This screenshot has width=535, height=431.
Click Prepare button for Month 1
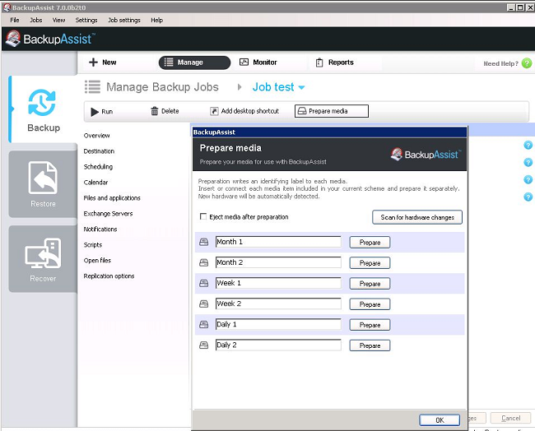(370, 243)
